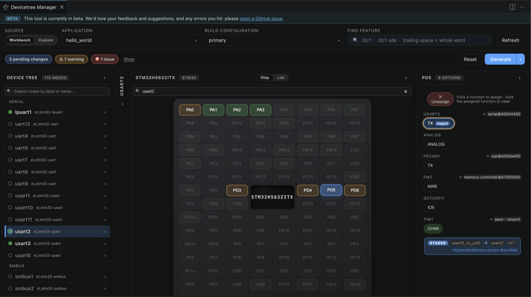Select pin PD6 on the chip

tap(355, 190)
